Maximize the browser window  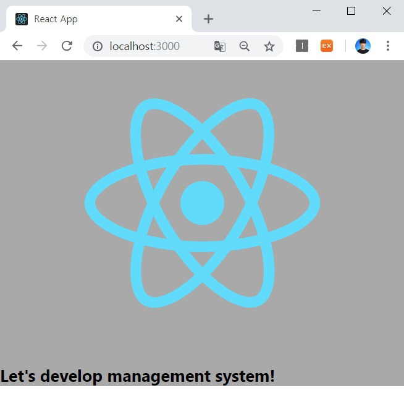(x=351, y=11)
